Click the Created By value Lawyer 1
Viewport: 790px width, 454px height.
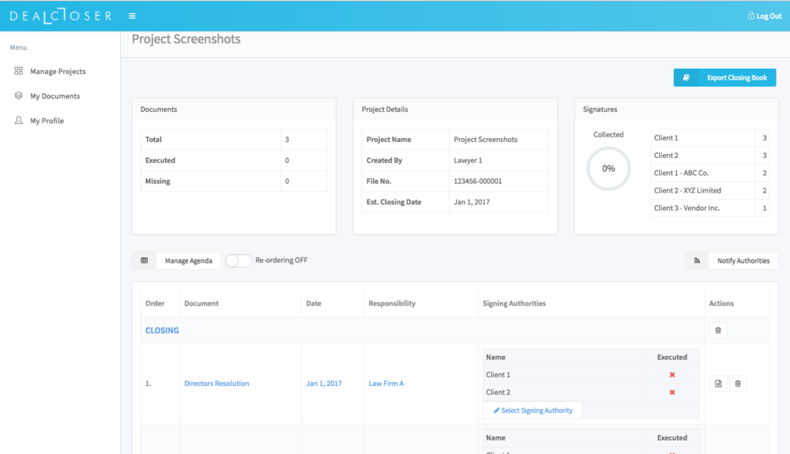click(x=468, y=160)
